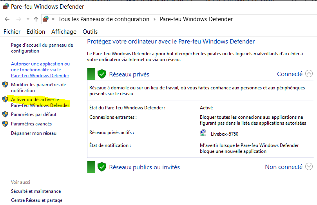Screen dimensions: 317x205
Task: Click 'Pare-feu Windows Defender' breadcrumb
Action: [196, 19]
